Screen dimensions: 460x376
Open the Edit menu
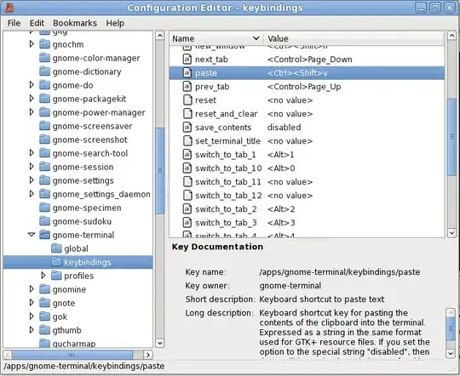[x=37, y=23]
